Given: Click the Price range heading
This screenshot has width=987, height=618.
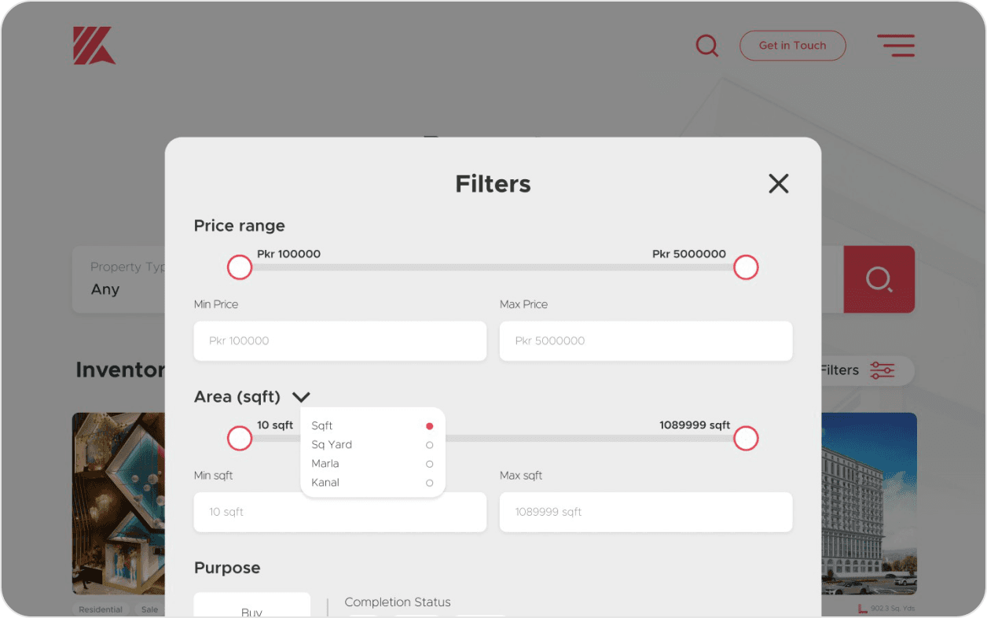Looking at the screenshot, I should pyautogui.click(x=240, y=226).
